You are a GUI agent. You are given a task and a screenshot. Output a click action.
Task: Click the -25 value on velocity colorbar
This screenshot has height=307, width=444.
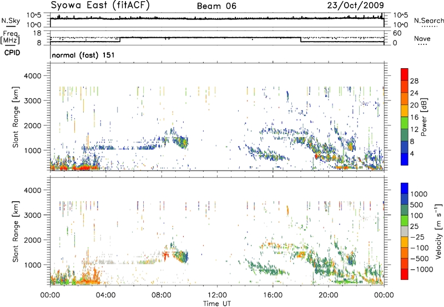(417, 237)
